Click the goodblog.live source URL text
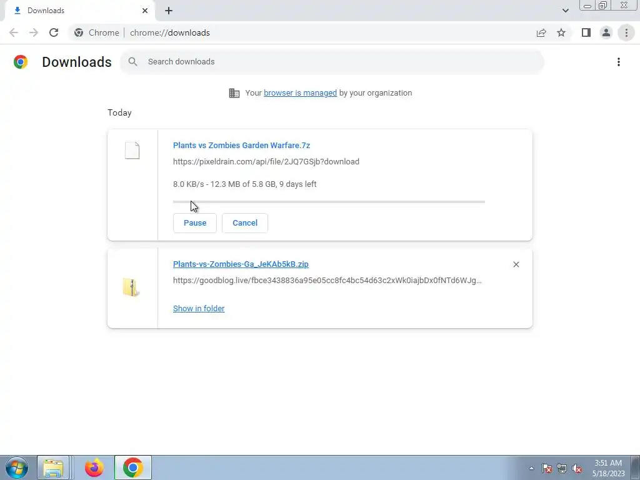The height and width of the screenshot is (480, 640). click(x=327, y=281)
